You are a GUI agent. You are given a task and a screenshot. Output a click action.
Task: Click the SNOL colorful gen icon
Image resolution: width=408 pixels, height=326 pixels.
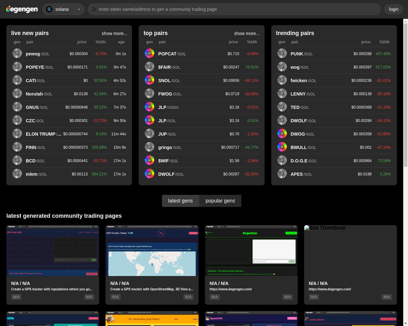[x=149, y=80]
